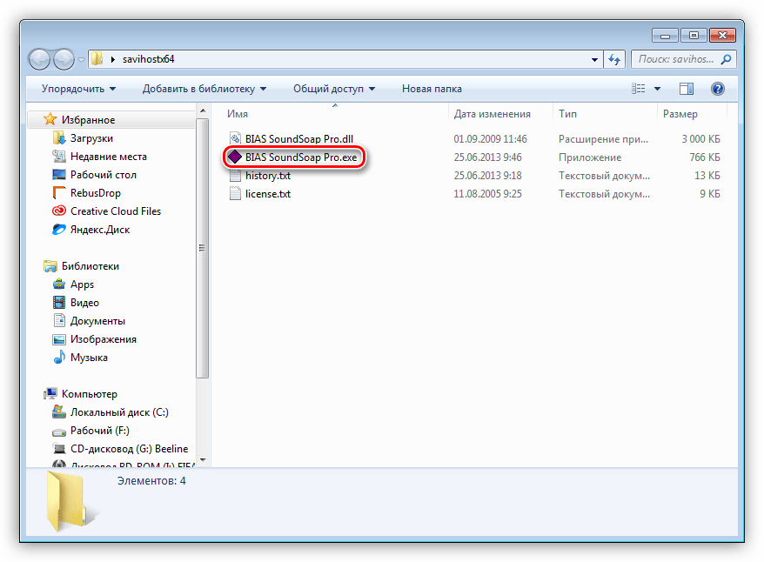This screenshot has height=562, width=764.
Task: Click the Компьютер icon
Action: pos(50,393)
